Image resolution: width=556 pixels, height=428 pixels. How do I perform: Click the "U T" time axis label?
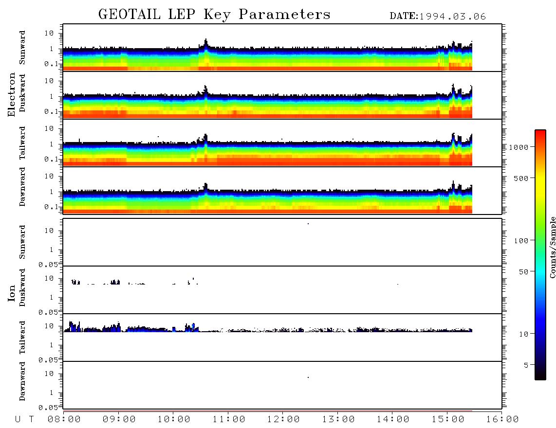pyautogui.click(x=25, y=420)
